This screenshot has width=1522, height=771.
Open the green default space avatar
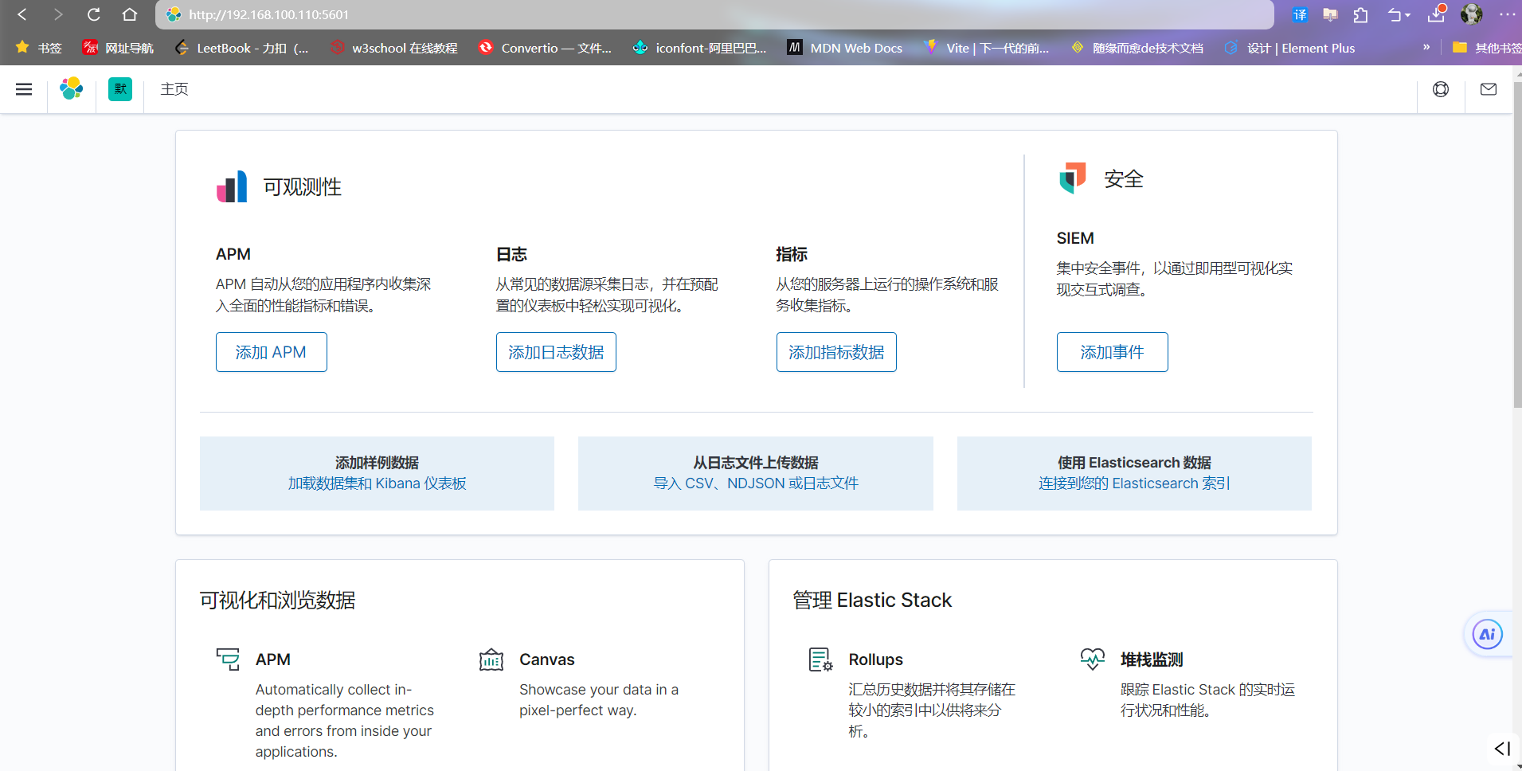click(x=120, y=88)
